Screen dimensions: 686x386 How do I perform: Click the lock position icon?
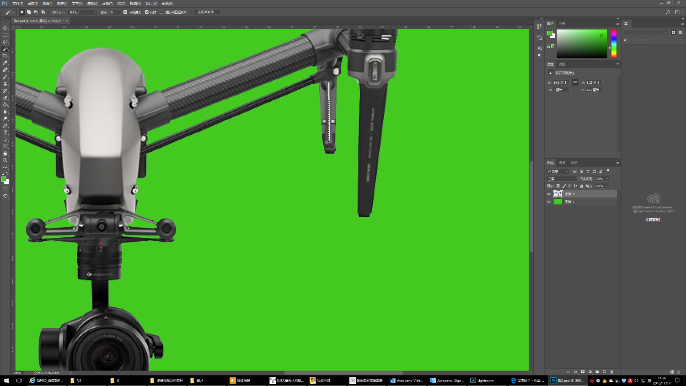pos(570,186)
